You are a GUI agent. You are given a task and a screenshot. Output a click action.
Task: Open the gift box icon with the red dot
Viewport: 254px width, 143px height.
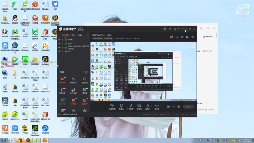(x=171, y=37)
